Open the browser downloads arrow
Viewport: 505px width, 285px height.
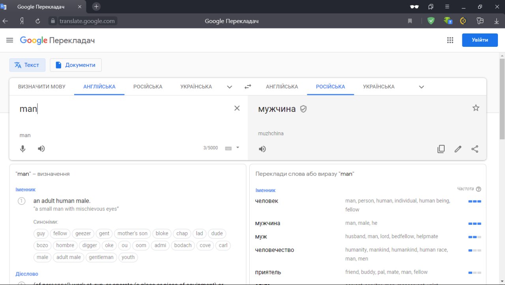[x=497, y=21]
